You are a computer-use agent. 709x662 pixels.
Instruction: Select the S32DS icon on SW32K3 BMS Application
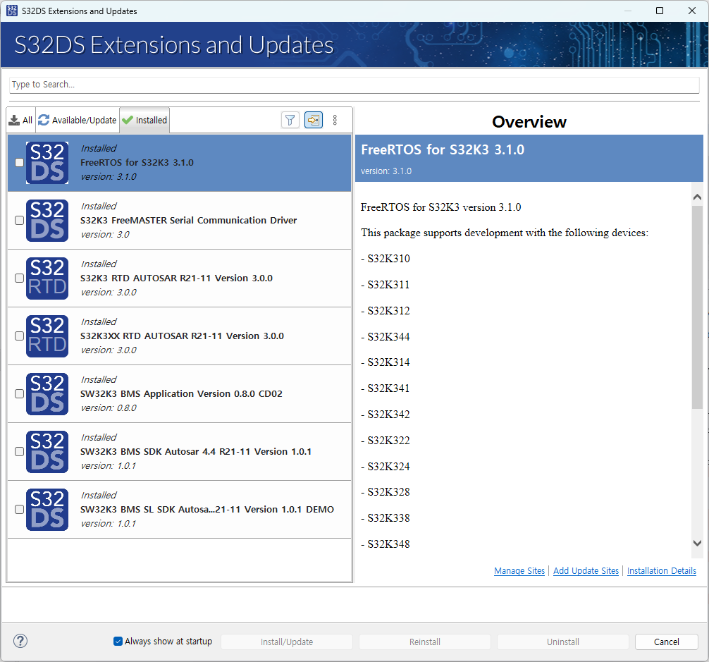click(47, 393)
